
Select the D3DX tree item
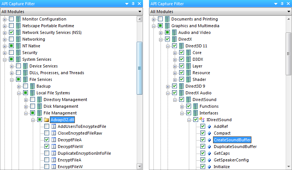pyautogui.click(x=198, y=59)
